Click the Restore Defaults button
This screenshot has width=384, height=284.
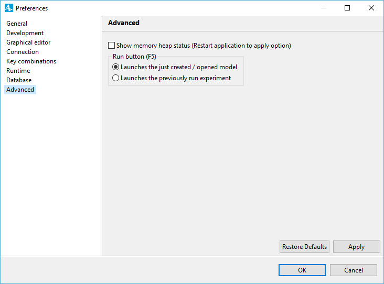click(304, 247)
